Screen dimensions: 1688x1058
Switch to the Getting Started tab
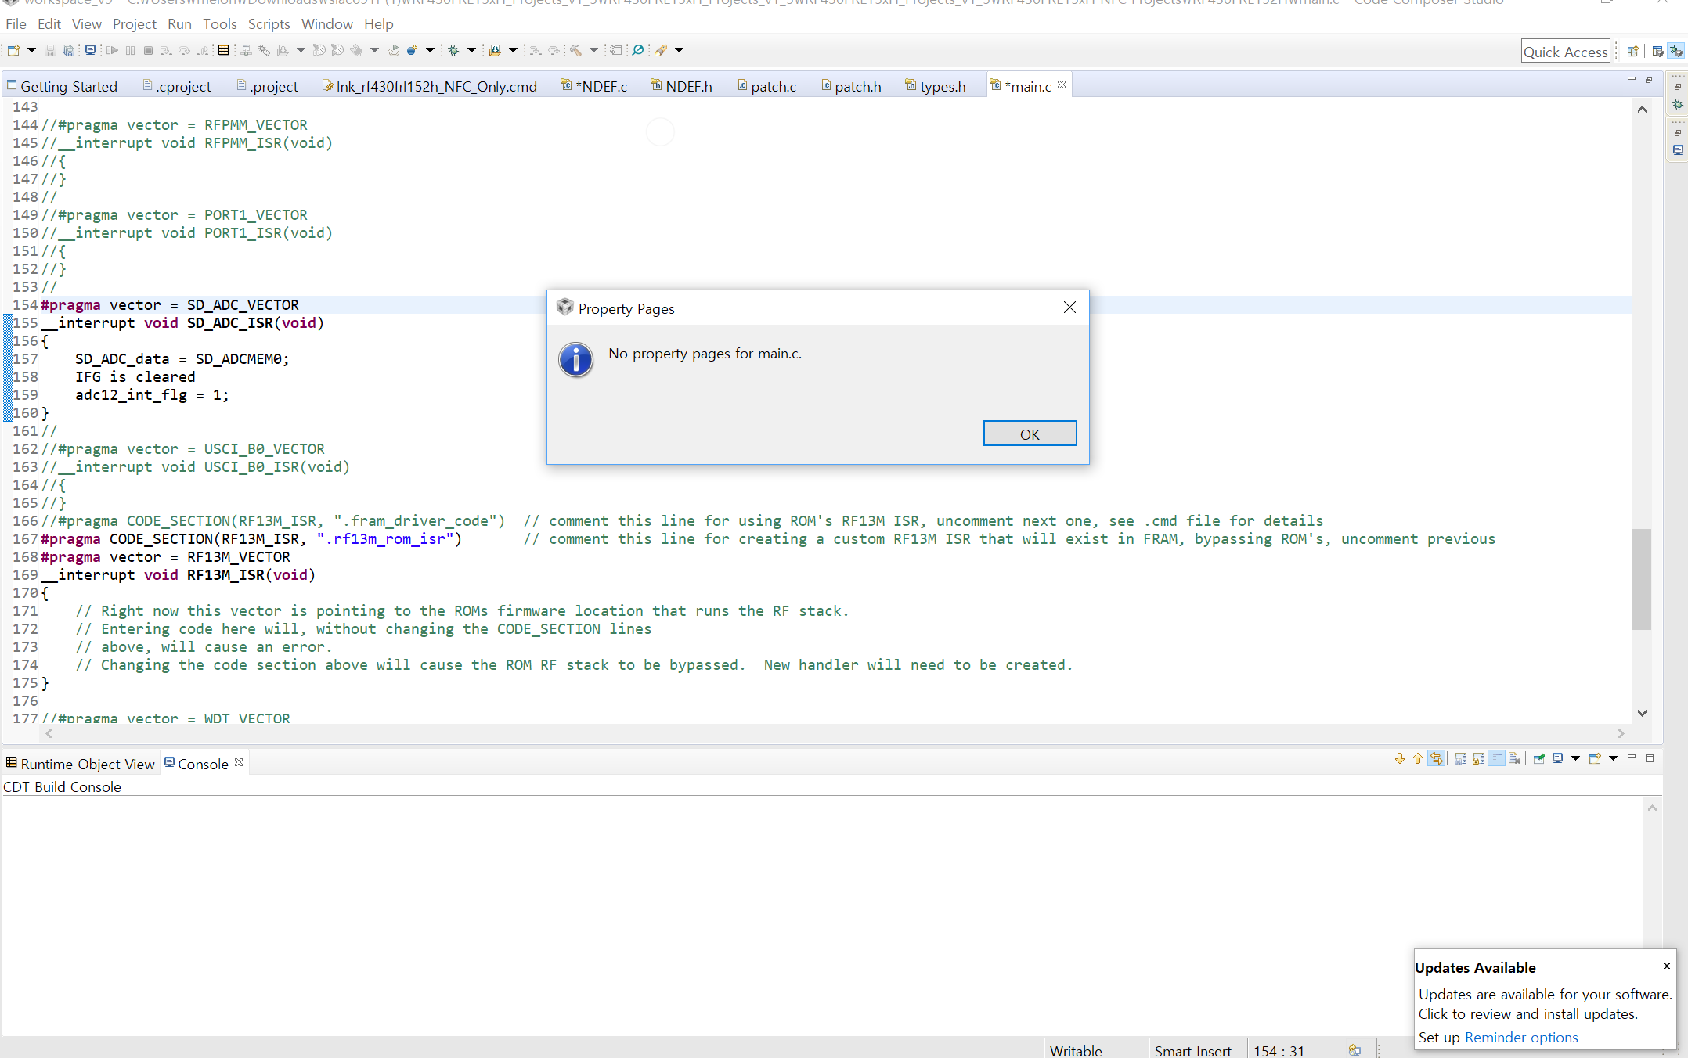pos(62,86)
